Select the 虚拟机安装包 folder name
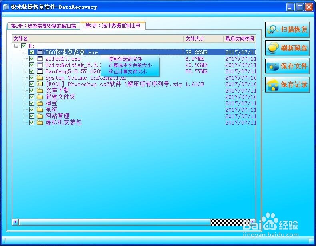 point(63,123)
